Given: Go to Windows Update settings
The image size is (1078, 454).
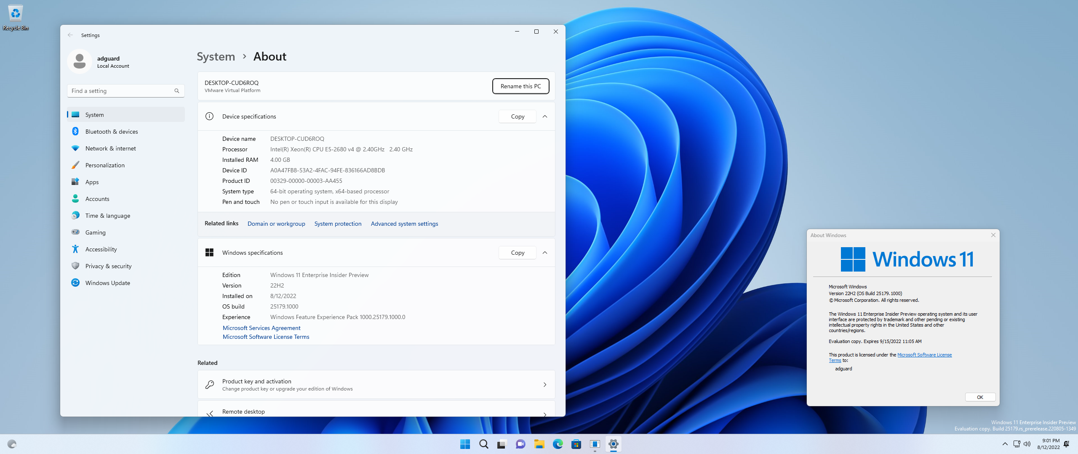Looking at the screenshot, I should pyautogui.click(x=126, y=283).
